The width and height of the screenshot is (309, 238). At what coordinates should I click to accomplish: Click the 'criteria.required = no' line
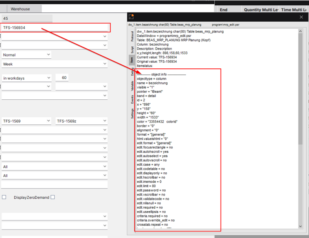152,216
